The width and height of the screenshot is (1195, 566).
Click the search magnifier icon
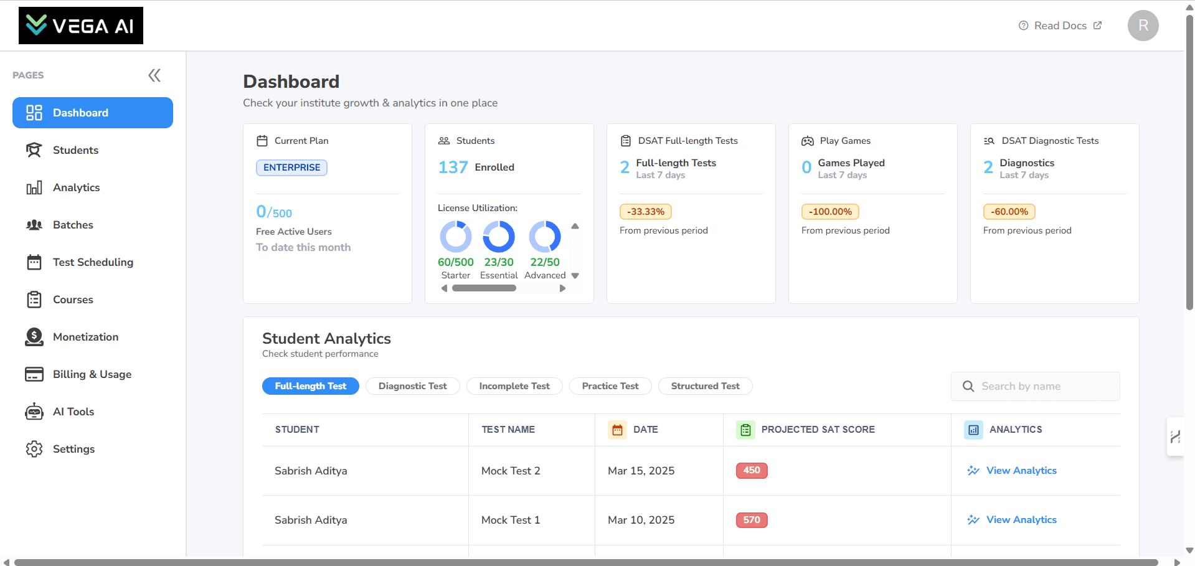coord(968,386)
